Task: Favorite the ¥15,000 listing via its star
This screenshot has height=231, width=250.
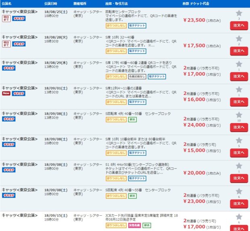Action: coord(239,140)
